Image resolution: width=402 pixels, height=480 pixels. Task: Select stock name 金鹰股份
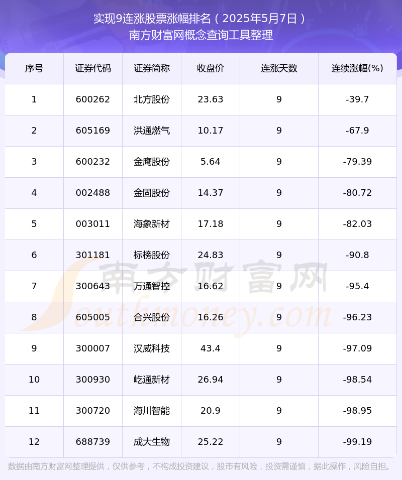click(152, 162)
